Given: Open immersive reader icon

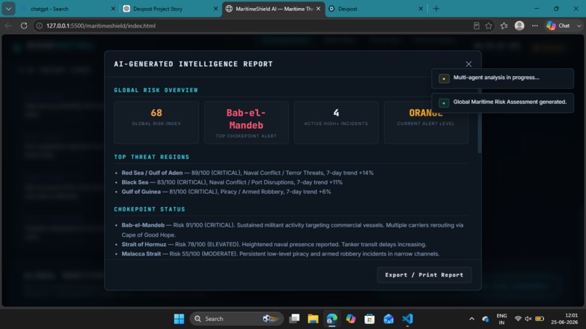Looking at the screenshot, I should click(476, 25).
